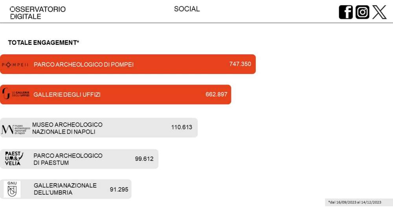393x221 pixels.
Task: Click the Totale Engagement heading
Action: [x=43, y=42]
